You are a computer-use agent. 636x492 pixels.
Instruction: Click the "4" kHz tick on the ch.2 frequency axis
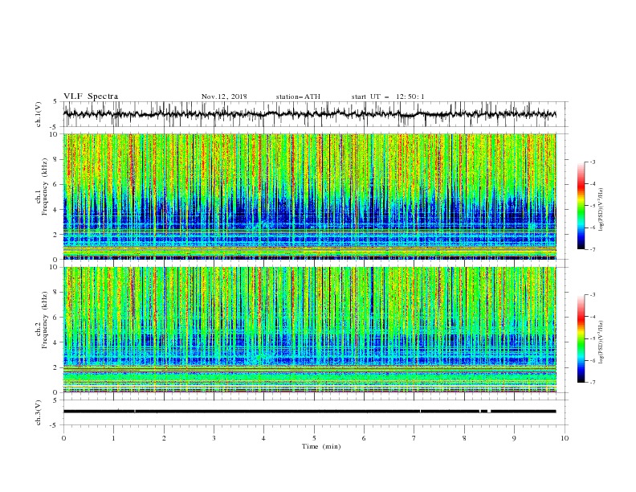(55, 342)
